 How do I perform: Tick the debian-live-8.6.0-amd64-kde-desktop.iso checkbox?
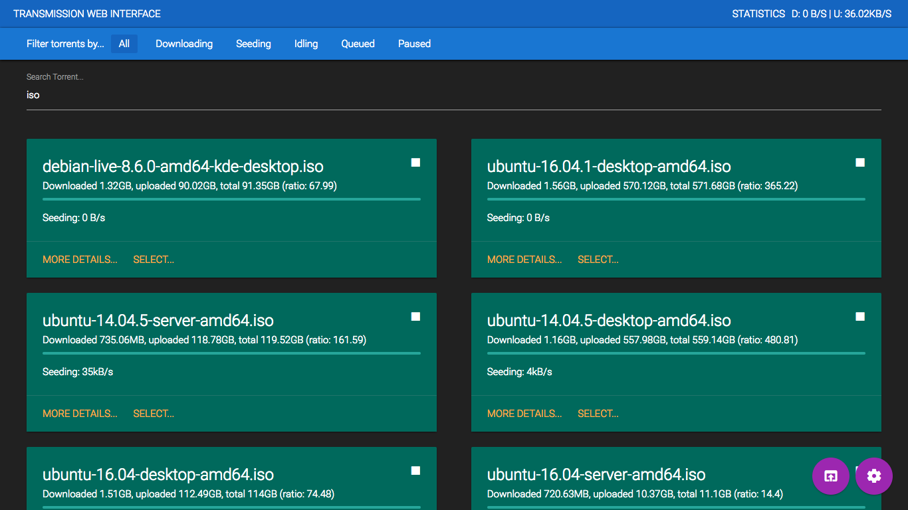pyautogui.click(x=415, y=163)
